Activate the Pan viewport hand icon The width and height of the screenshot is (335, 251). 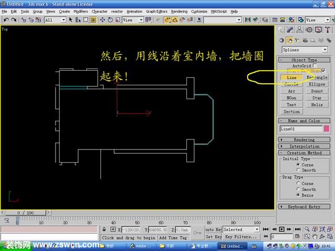tap(315, 236)
